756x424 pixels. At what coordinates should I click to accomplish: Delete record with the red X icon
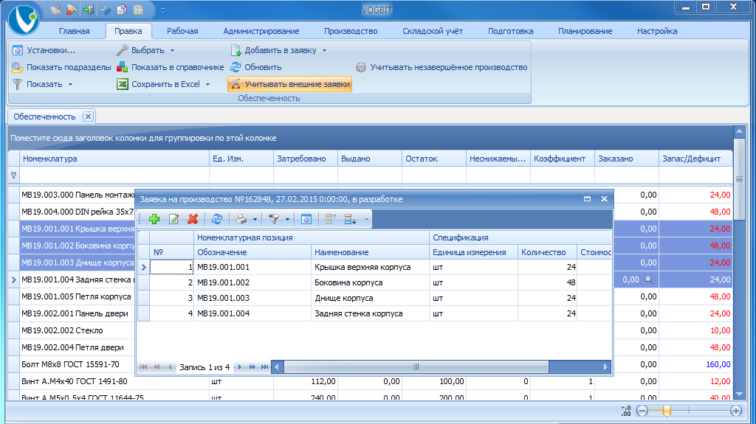click(193, 219)
